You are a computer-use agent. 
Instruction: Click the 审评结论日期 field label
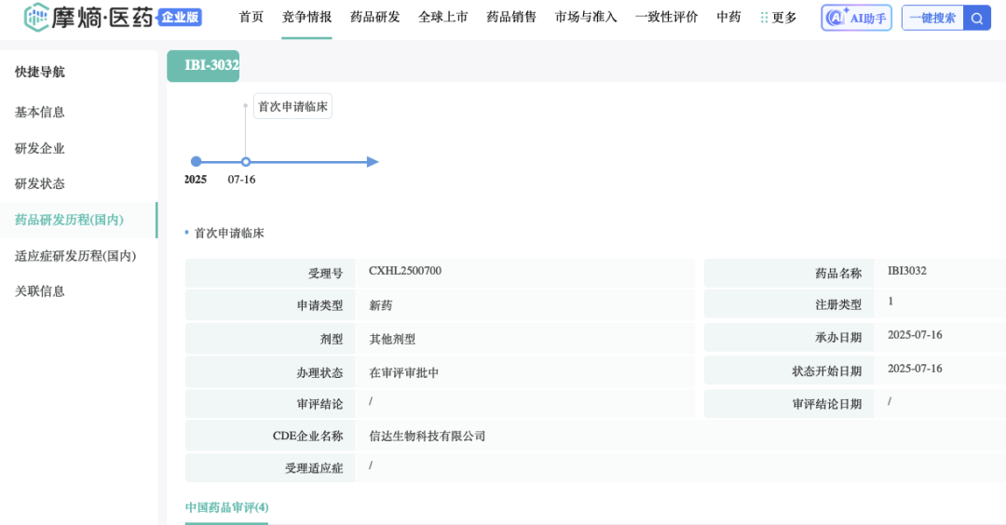826,405
